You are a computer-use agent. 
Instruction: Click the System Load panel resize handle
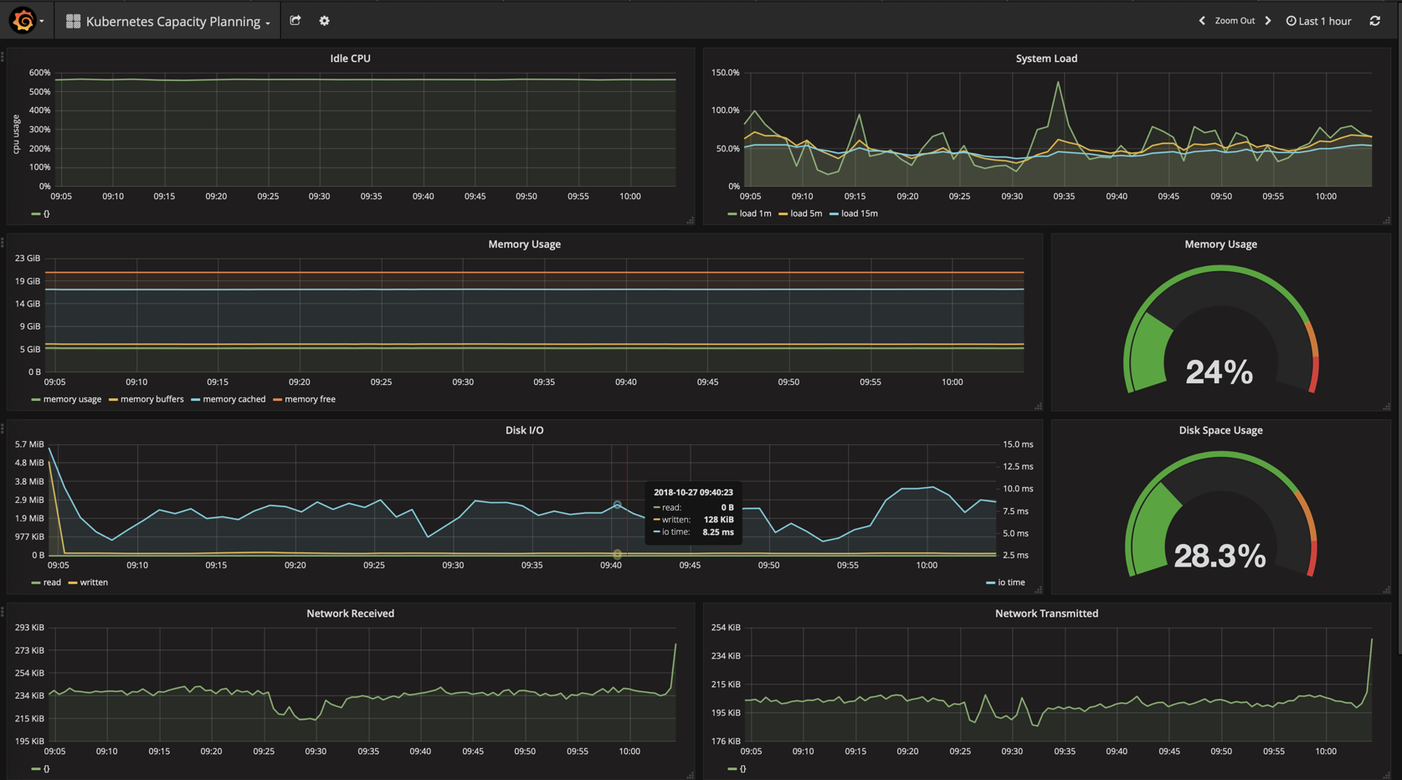click(1387, 221)
